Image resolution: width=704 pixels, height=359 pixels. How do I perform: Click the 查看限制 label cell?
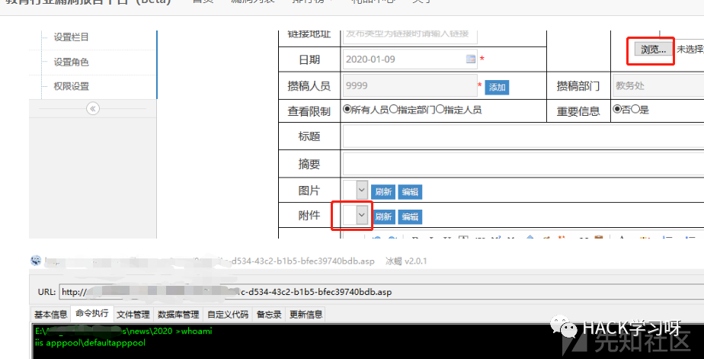point(309,111)
